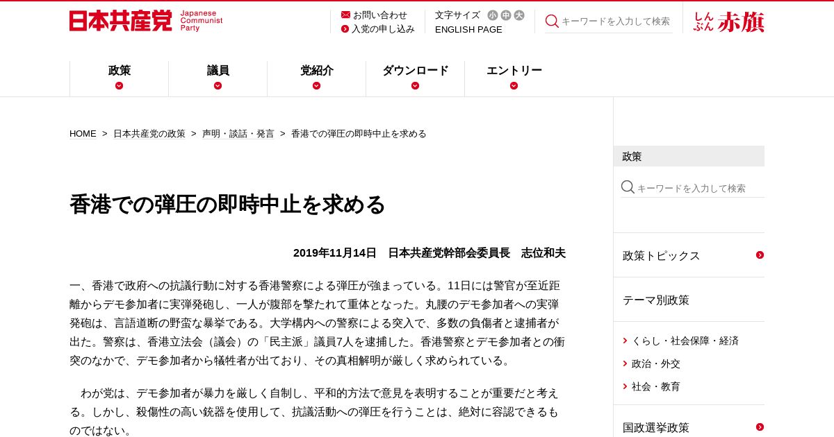This screenshot has width=834, height=437.
Task: Expand the 政策 navigation menu
Action: [120, 78]
